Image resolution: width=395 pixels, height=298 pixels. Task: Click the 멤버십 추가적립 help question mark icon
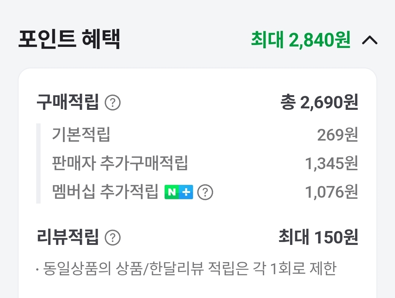click(206, 191)
